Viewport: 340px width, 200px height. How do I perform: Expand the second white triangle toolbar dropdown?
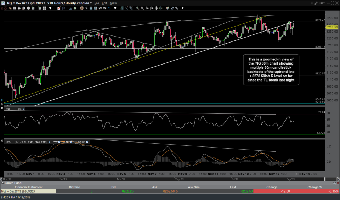(x=115, y=8)
